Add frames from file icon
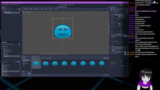Image resolution: width=160 pixels, height=90 pixels. click(x=32, y=58)
